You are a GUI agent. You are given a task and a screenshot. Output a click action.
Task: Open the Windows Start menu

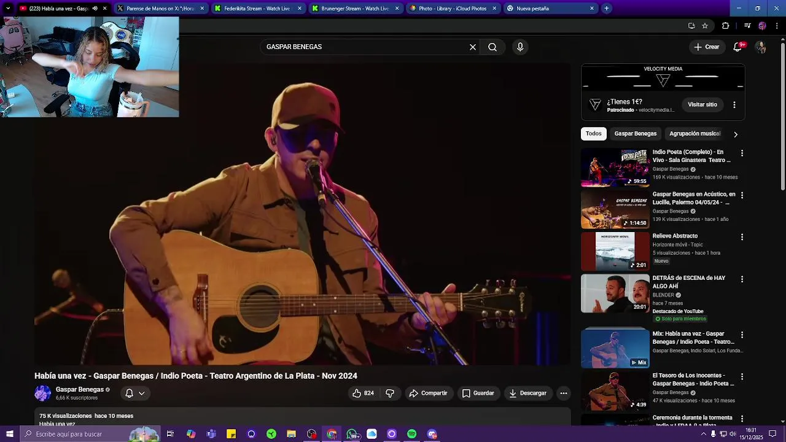tap(9, 434)
